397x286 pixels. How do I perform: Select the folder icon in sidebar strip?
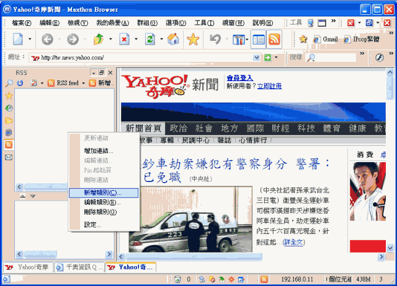(9, 120)
